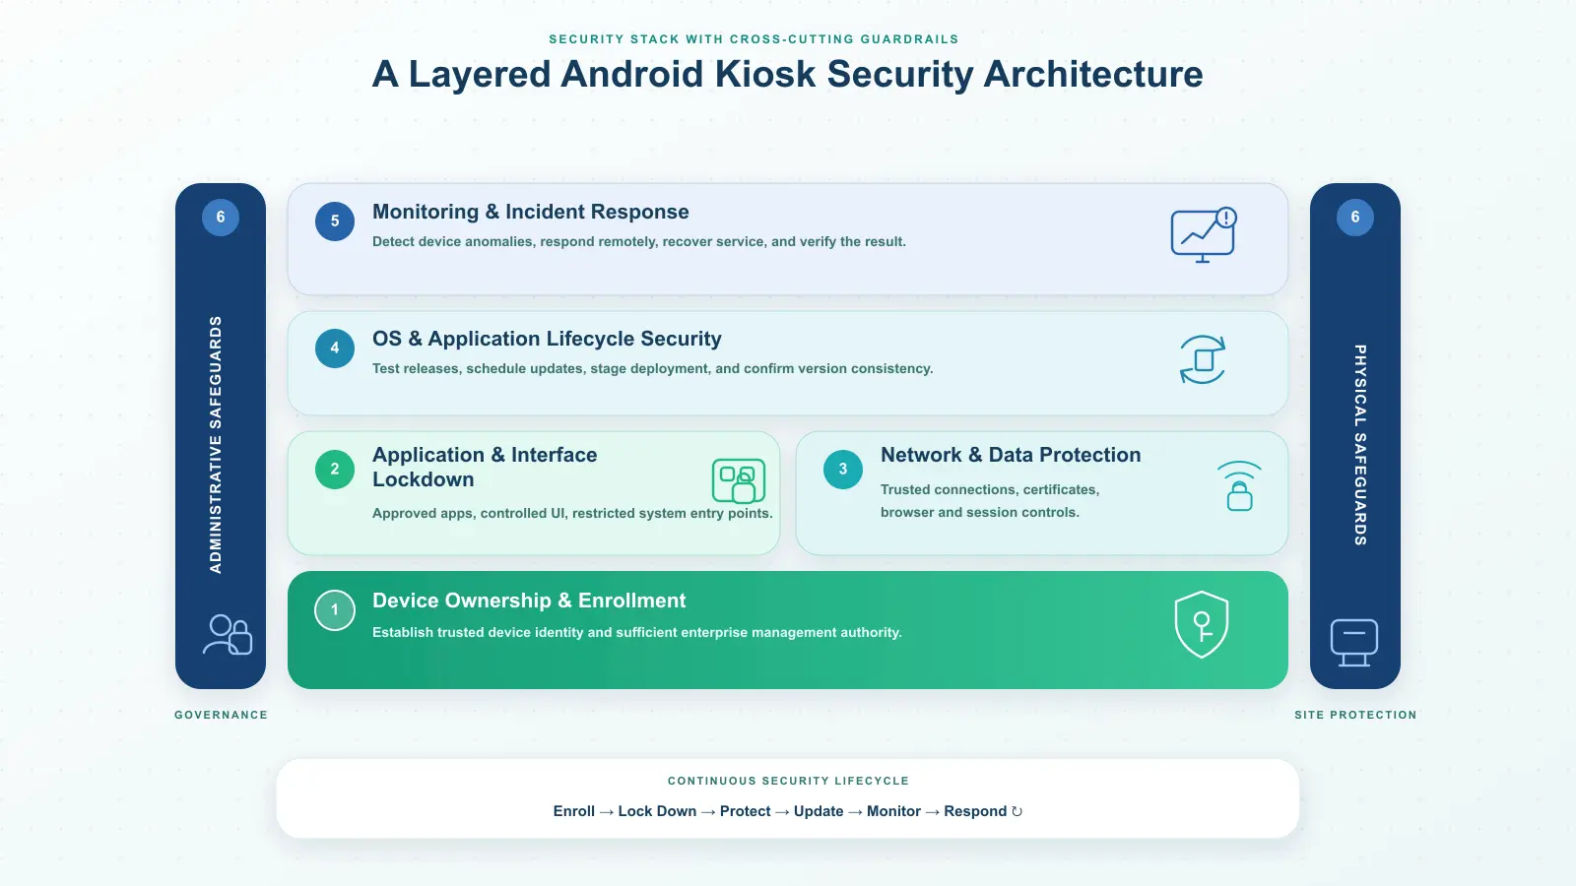
Task: Select Device Ownership & Enrollment heading
Action: (x=529, y=601)
